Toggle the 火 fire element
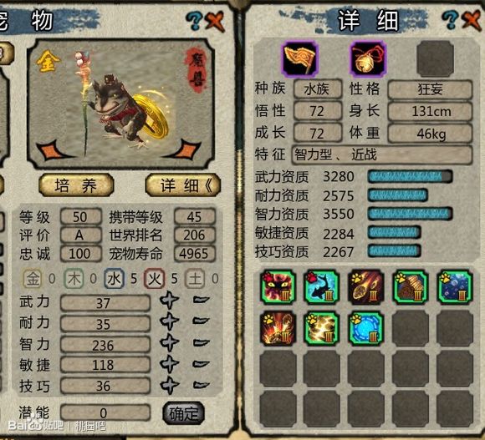The width and height of the screenshot is (485, 440). (155, 279)
